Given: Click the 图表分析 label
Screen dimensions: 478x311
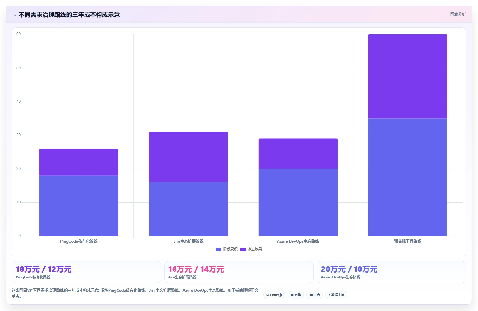Looking at the screenshot, I should 458,14.
